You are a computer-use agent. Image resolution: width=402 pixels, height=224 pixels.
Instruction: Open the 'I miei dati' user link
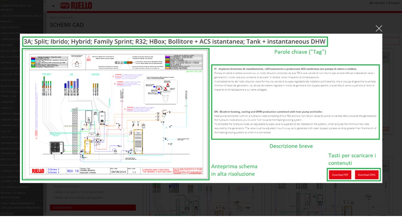378,3
